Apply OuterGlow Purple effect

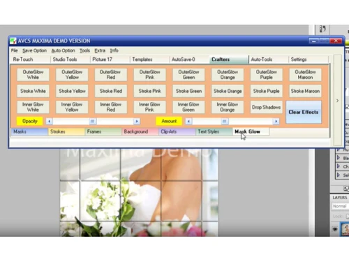coord(266,75)
